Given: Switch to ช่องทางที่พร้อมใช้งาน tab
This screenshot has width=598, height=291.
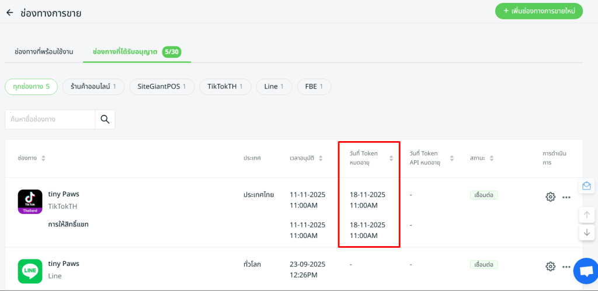Looking at the screenshot, I should click(x=44, y=52).
